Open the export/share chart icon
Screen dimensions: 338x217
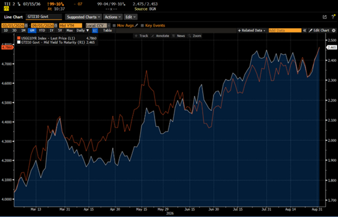tap(324, 17)
